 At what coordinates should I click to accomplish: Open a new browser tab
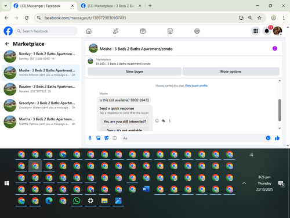[150, 6]
